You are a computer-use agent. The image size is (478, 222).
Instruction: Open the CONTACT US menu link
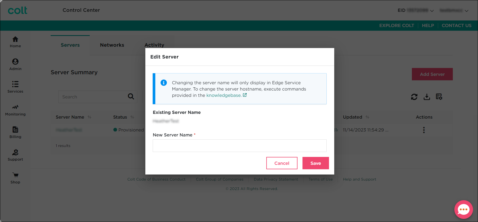click(456, 25)
